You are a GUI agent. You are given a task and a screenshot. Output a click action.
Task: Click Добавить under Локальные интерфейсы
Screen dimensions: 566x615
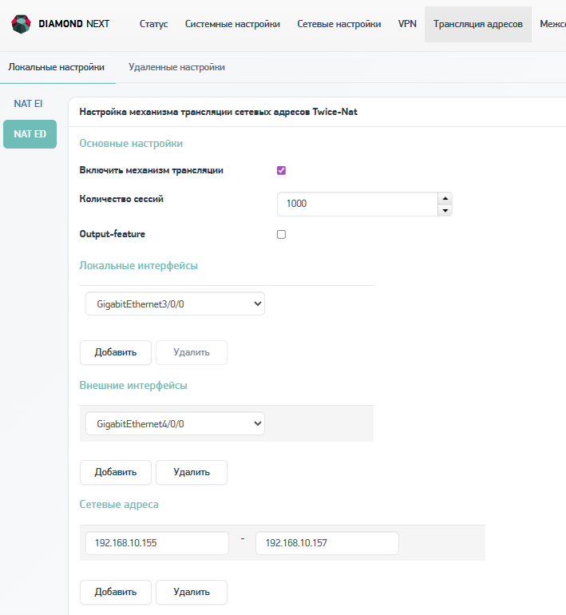(116, 352)
